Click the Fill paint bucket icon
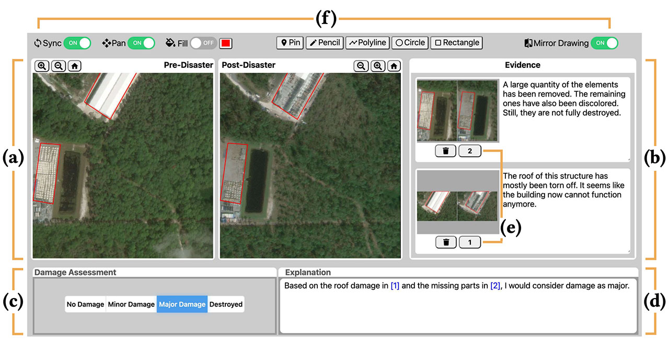 tap(170, 43)
